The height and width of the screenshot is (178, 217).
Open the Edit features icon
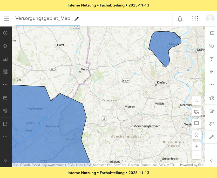pos(212,111)
